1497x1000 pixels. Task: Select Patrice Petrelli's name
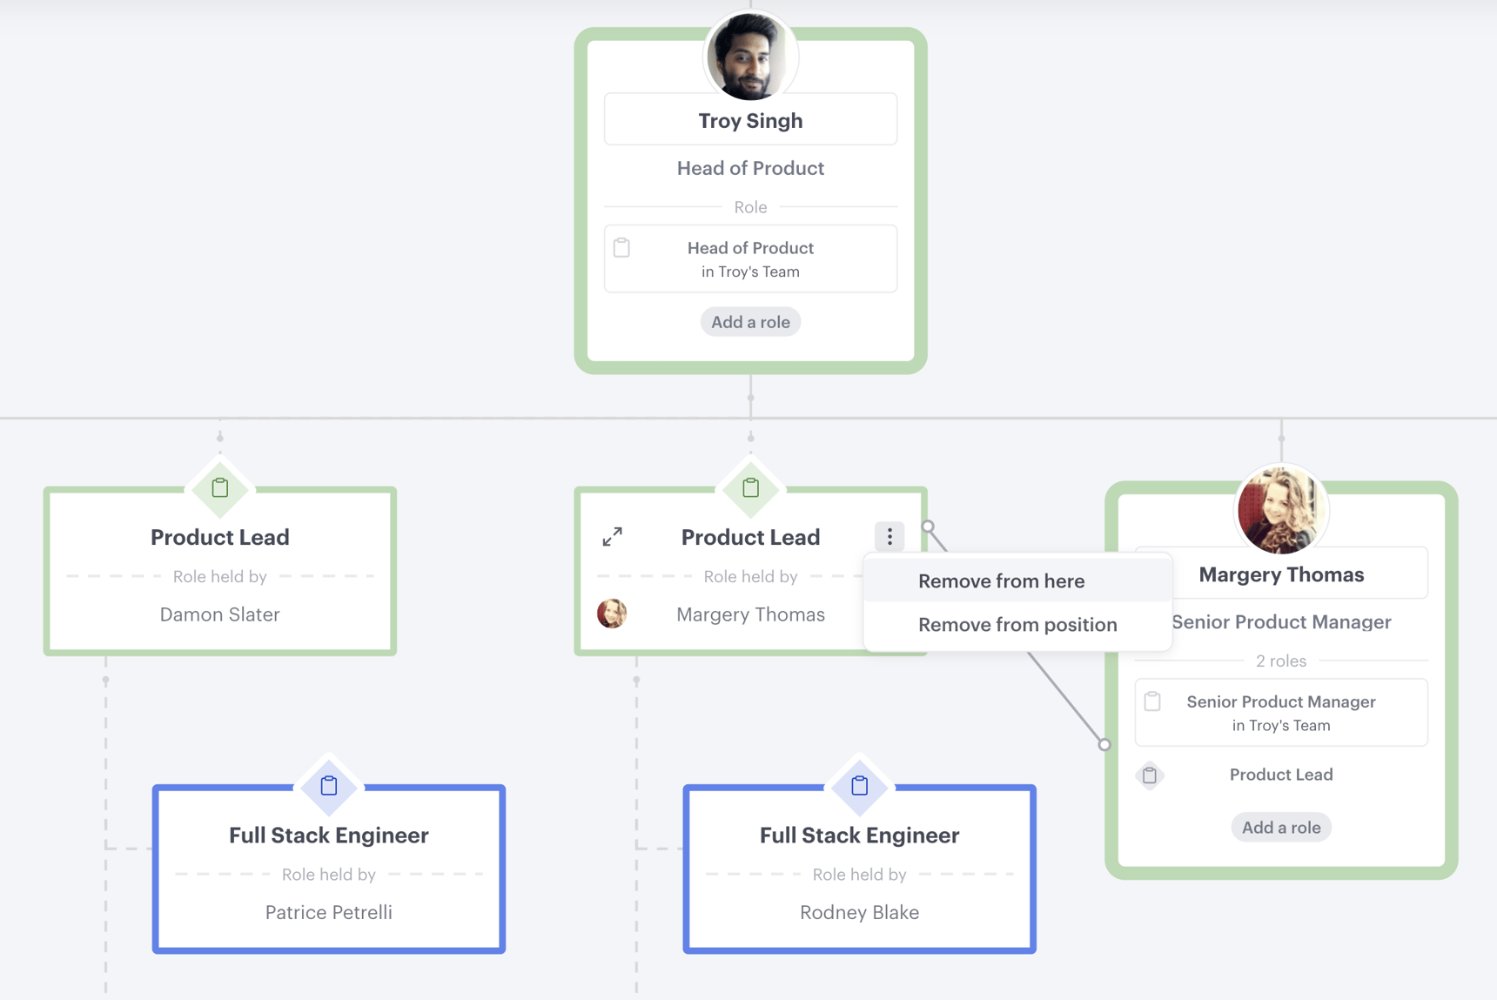(x=328, y=911)
